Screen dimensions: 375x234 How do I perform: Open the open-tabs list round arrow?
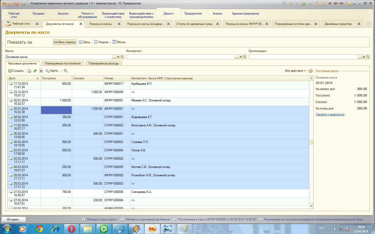pos(369,24)
